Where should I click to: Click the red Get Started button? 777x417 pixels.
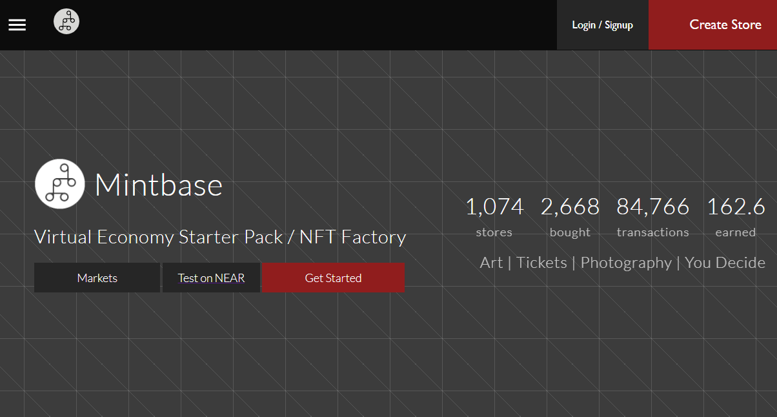point(333,278)
